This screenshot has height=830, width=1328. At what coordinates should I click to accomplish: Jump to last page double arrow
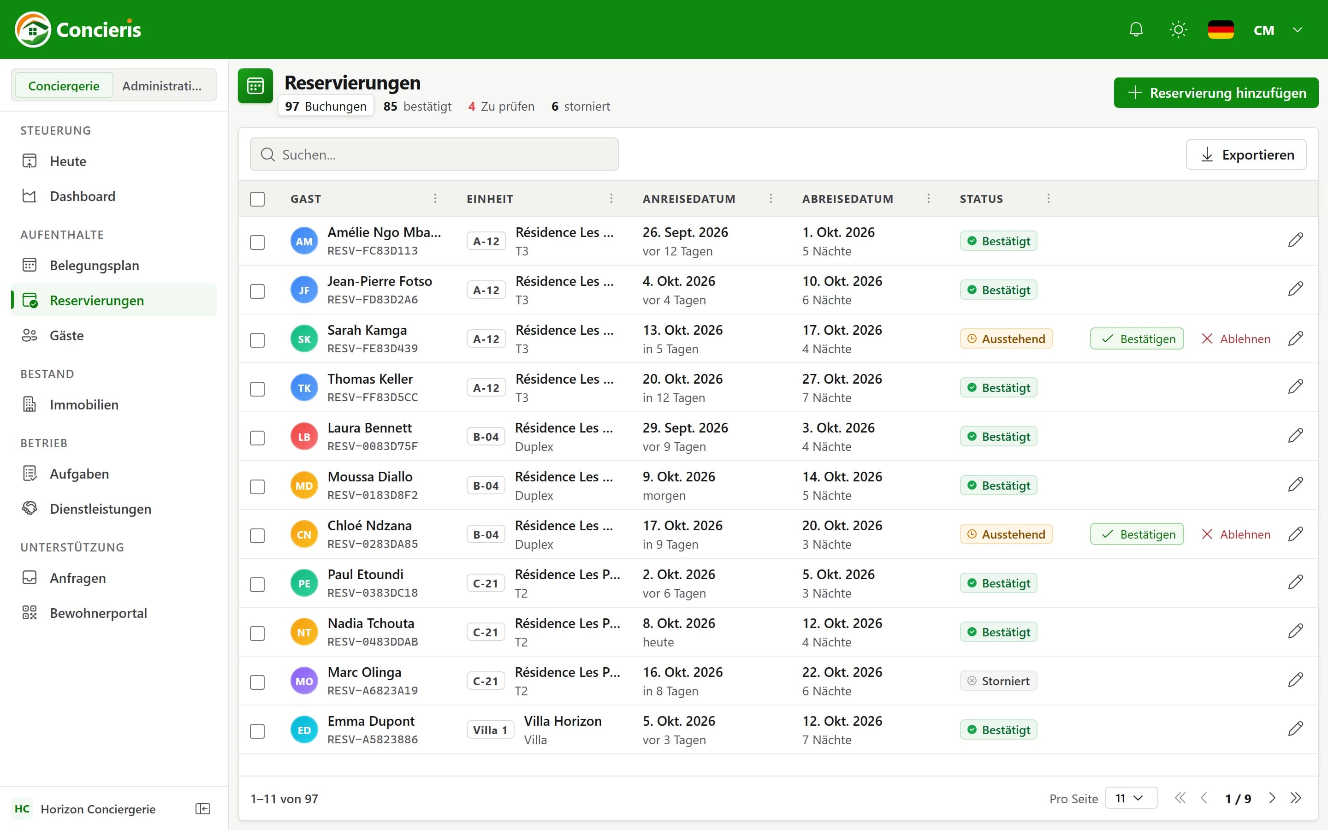[x=1296, y=798]
